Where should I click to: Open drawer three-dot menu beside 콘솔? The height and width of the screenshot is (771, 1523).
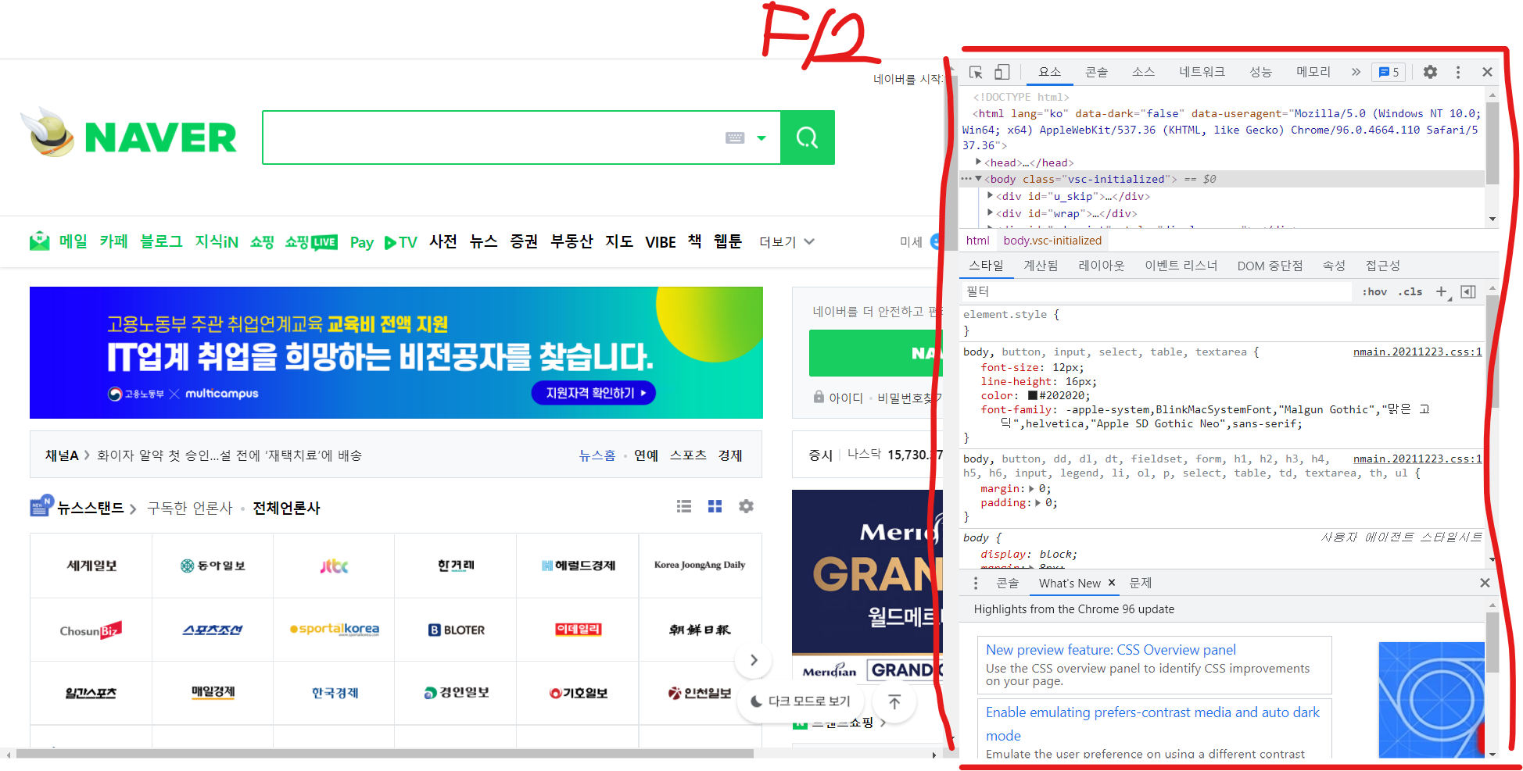point(976,584)
